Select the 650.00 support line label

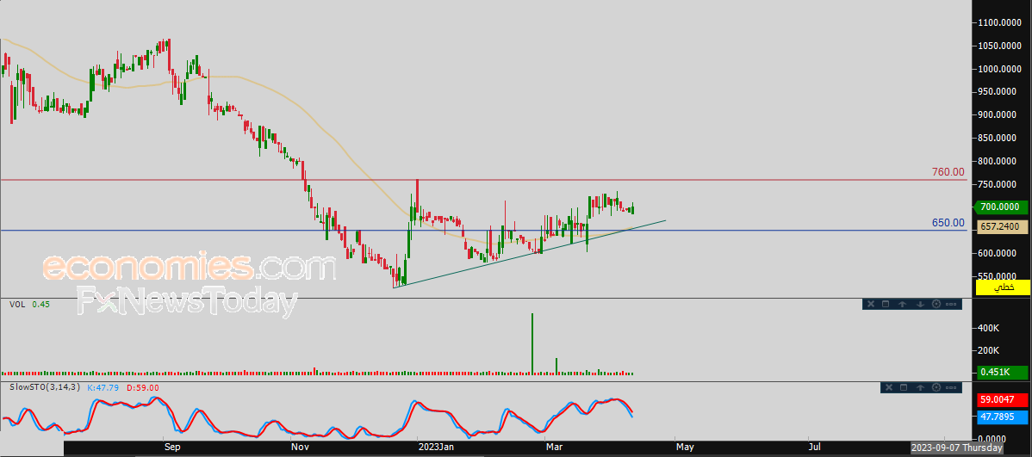click(x=948, y=223)
